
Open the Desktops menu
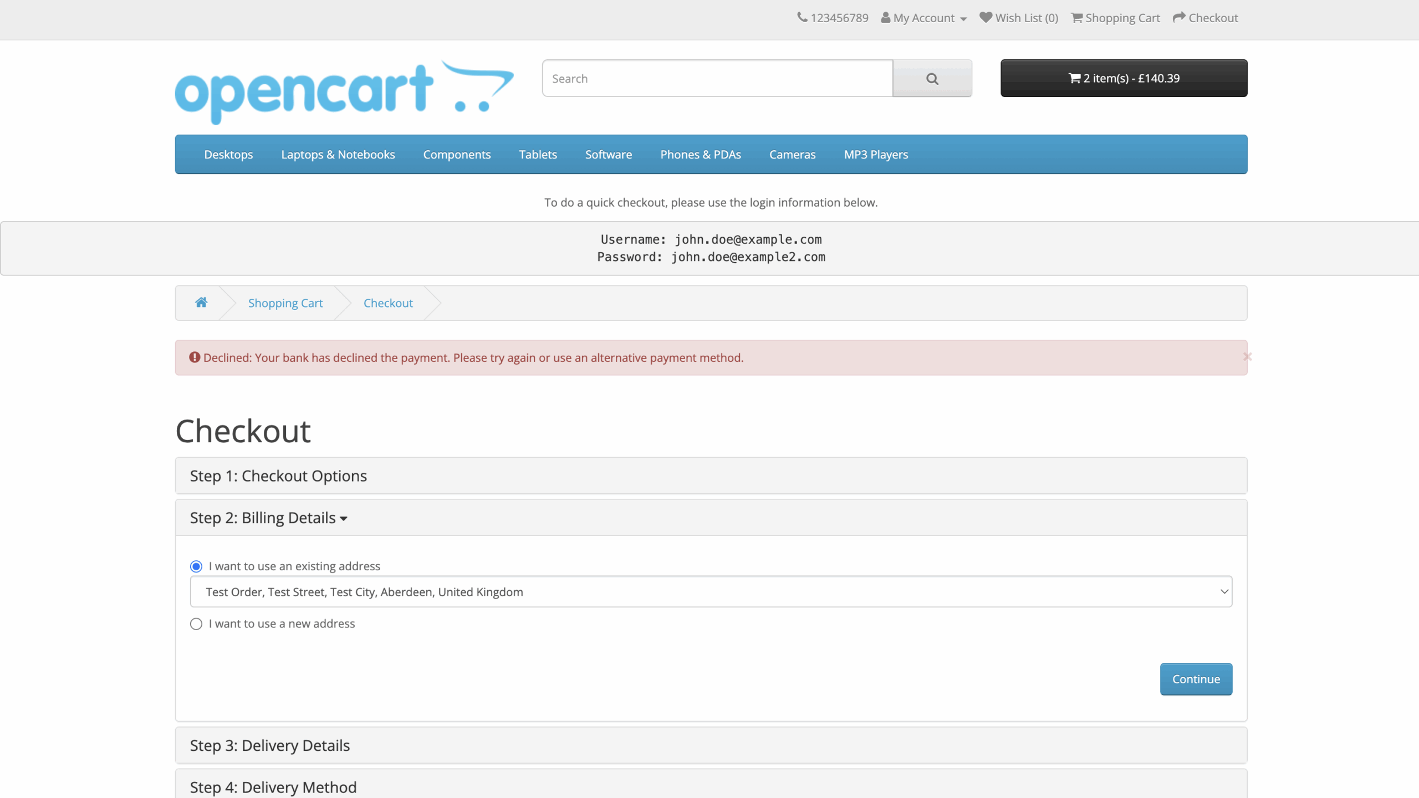pos(228,154)
